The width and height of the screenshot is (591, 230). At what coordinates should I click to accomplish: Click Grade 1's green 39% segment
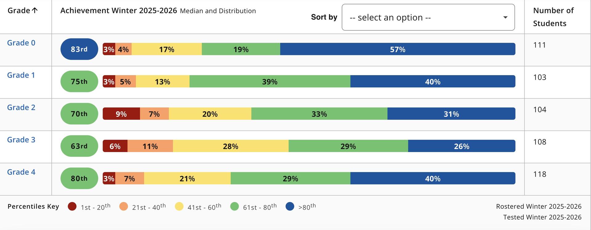click(270, 82)
